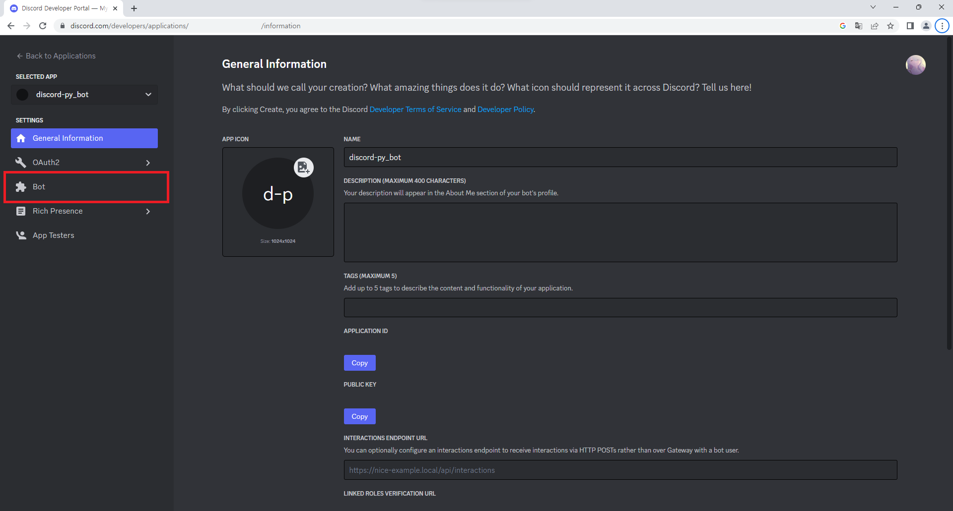Open the Chrome three-dot menu

click(942, 26)
